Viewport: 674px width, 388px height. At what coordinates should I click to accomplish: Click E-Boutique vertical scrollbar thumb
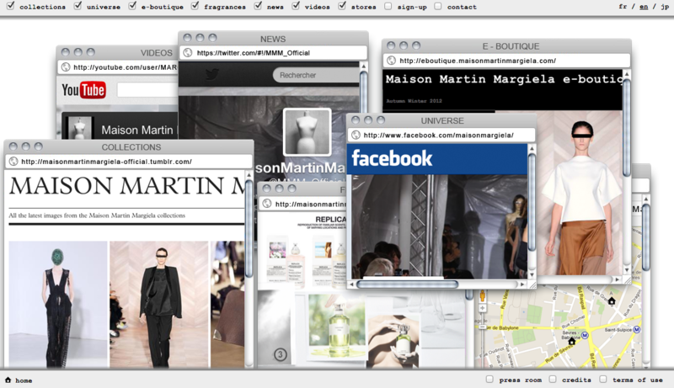coord(626,127)
